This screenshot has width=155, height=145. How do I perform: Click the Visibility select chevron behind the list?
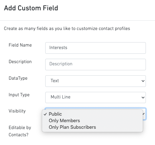click(144, 114)
